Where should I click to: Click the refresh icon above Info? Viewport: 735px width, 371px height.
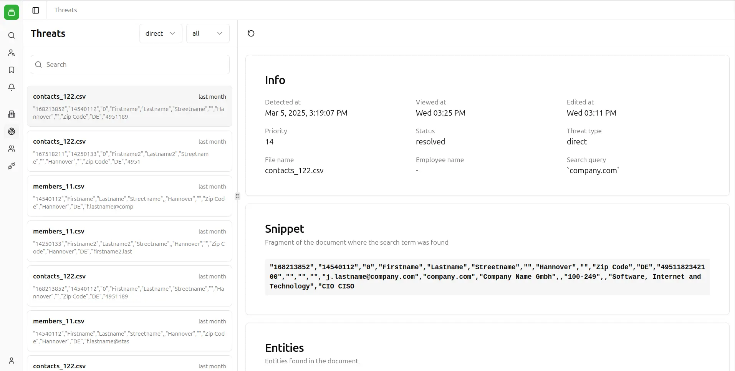[251, 33]
